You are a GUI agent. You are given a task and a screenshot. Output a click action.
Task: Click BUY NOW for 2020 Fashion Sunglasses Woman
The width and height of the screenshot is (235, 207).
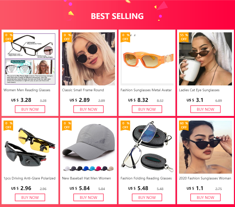tap(205, 197)
